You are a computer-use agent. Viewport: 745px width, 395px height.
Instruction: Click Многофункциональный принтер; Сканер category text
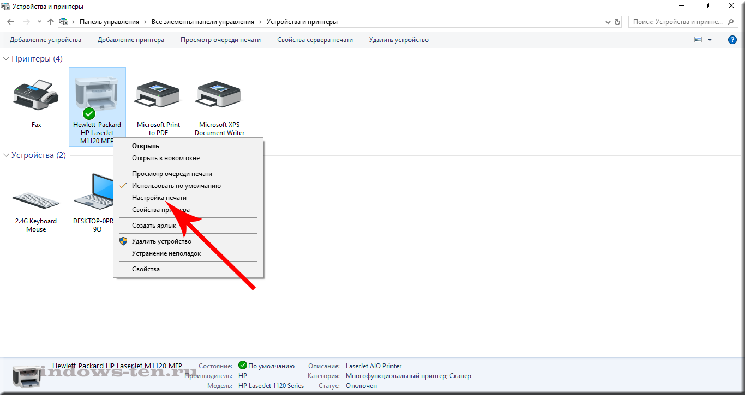[408, 376]
